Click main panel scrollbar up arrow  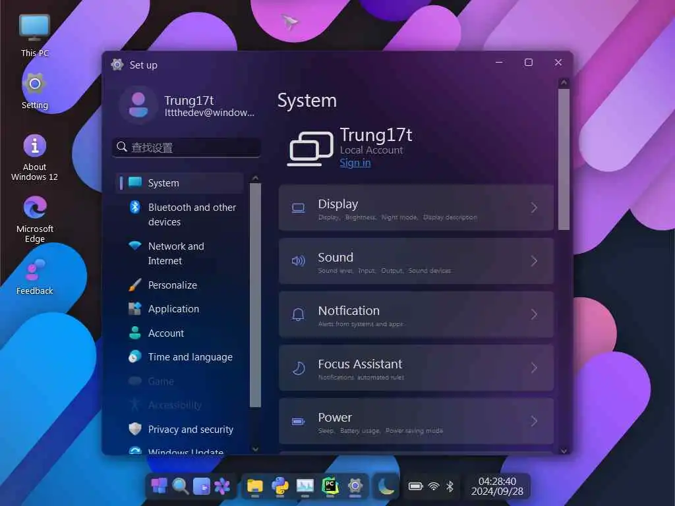(x=564, y=82)
